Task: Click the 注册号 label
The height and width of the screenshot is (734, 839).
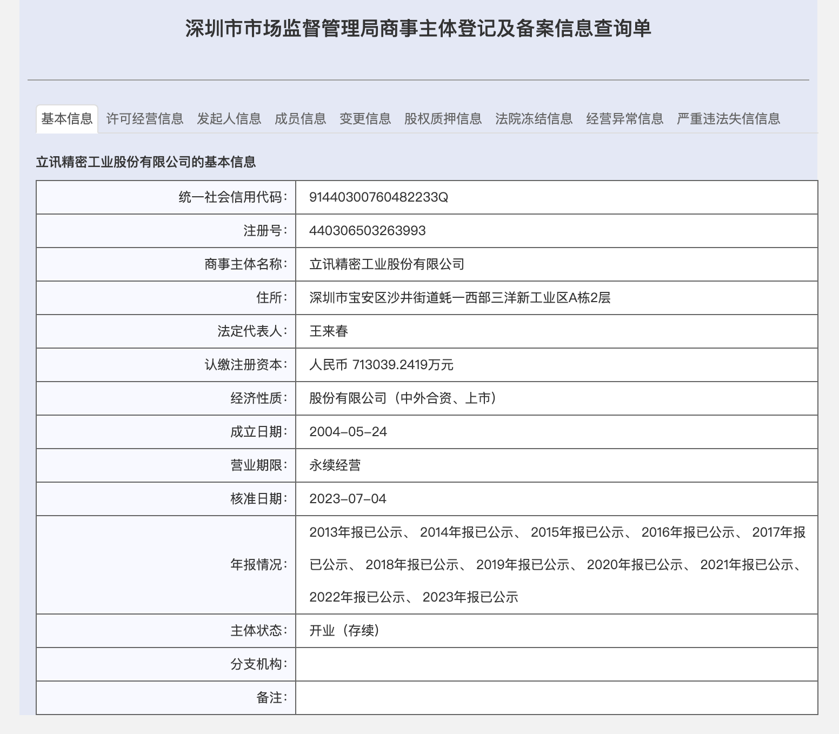Action: (265, 231)
